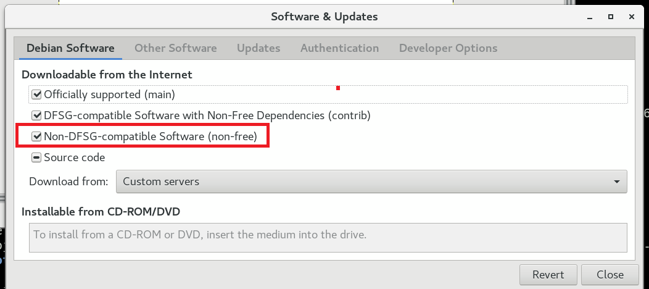Click the "Installable from CD-ROM/DVD" heading

pyautogui.click(x=101, y=212)
